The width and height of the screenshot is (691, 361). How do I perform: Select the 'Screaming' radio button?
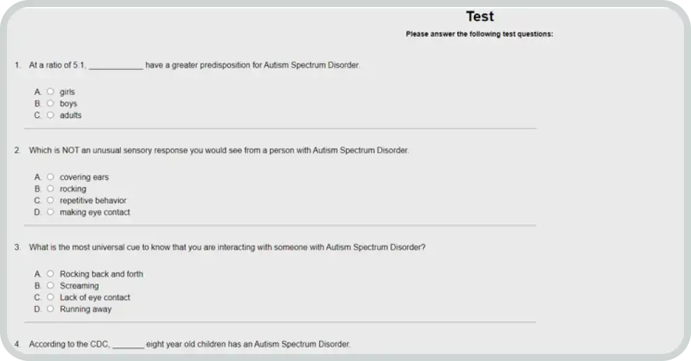tap(50, 286)
